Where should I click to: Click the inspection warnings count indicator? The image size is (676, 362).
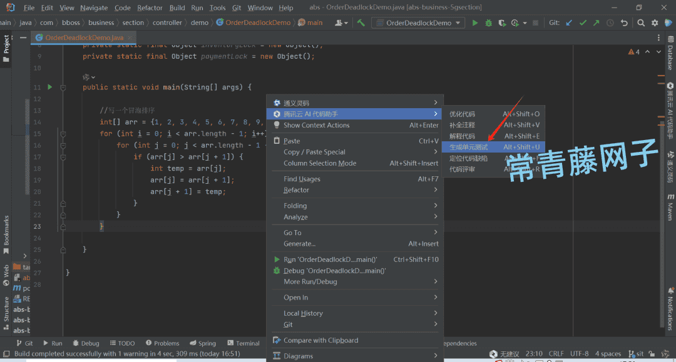633,52
